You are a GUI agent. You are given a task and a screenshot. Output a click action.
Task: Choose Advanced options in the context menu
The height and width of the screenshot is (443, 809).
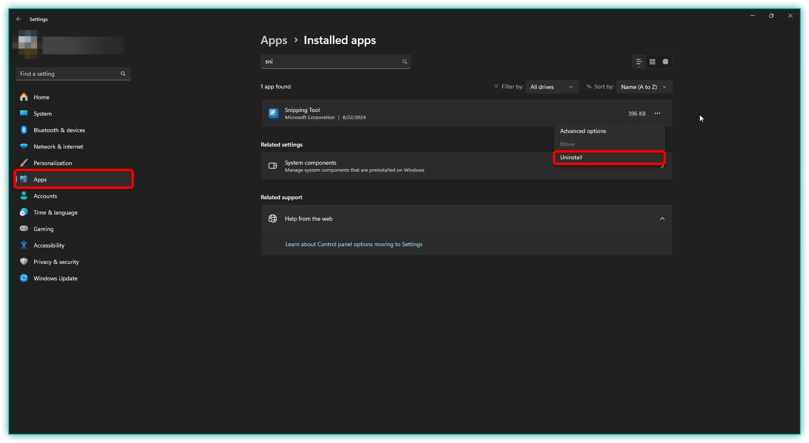pos(583,131)
